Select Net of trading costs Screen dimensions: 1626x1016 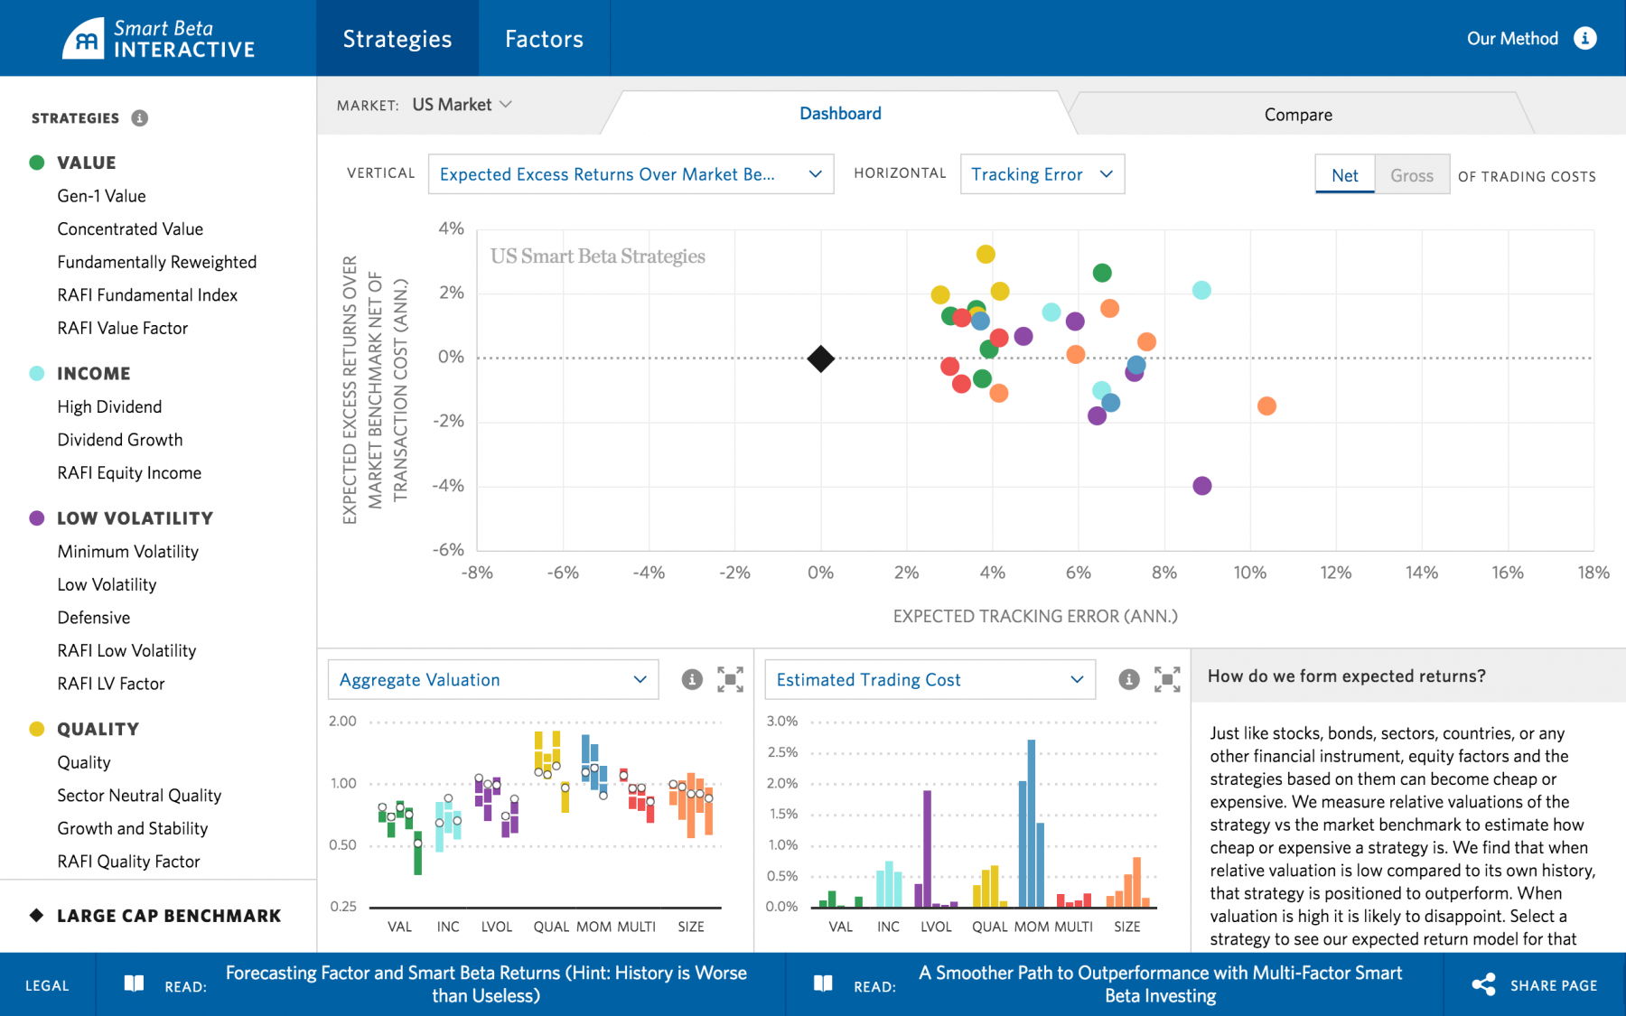tap(1345, 174)
